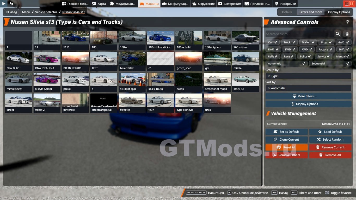This screenshot has height=200, width=356.
Task: Click the Set as Default button
Action: tap(287, 132)
